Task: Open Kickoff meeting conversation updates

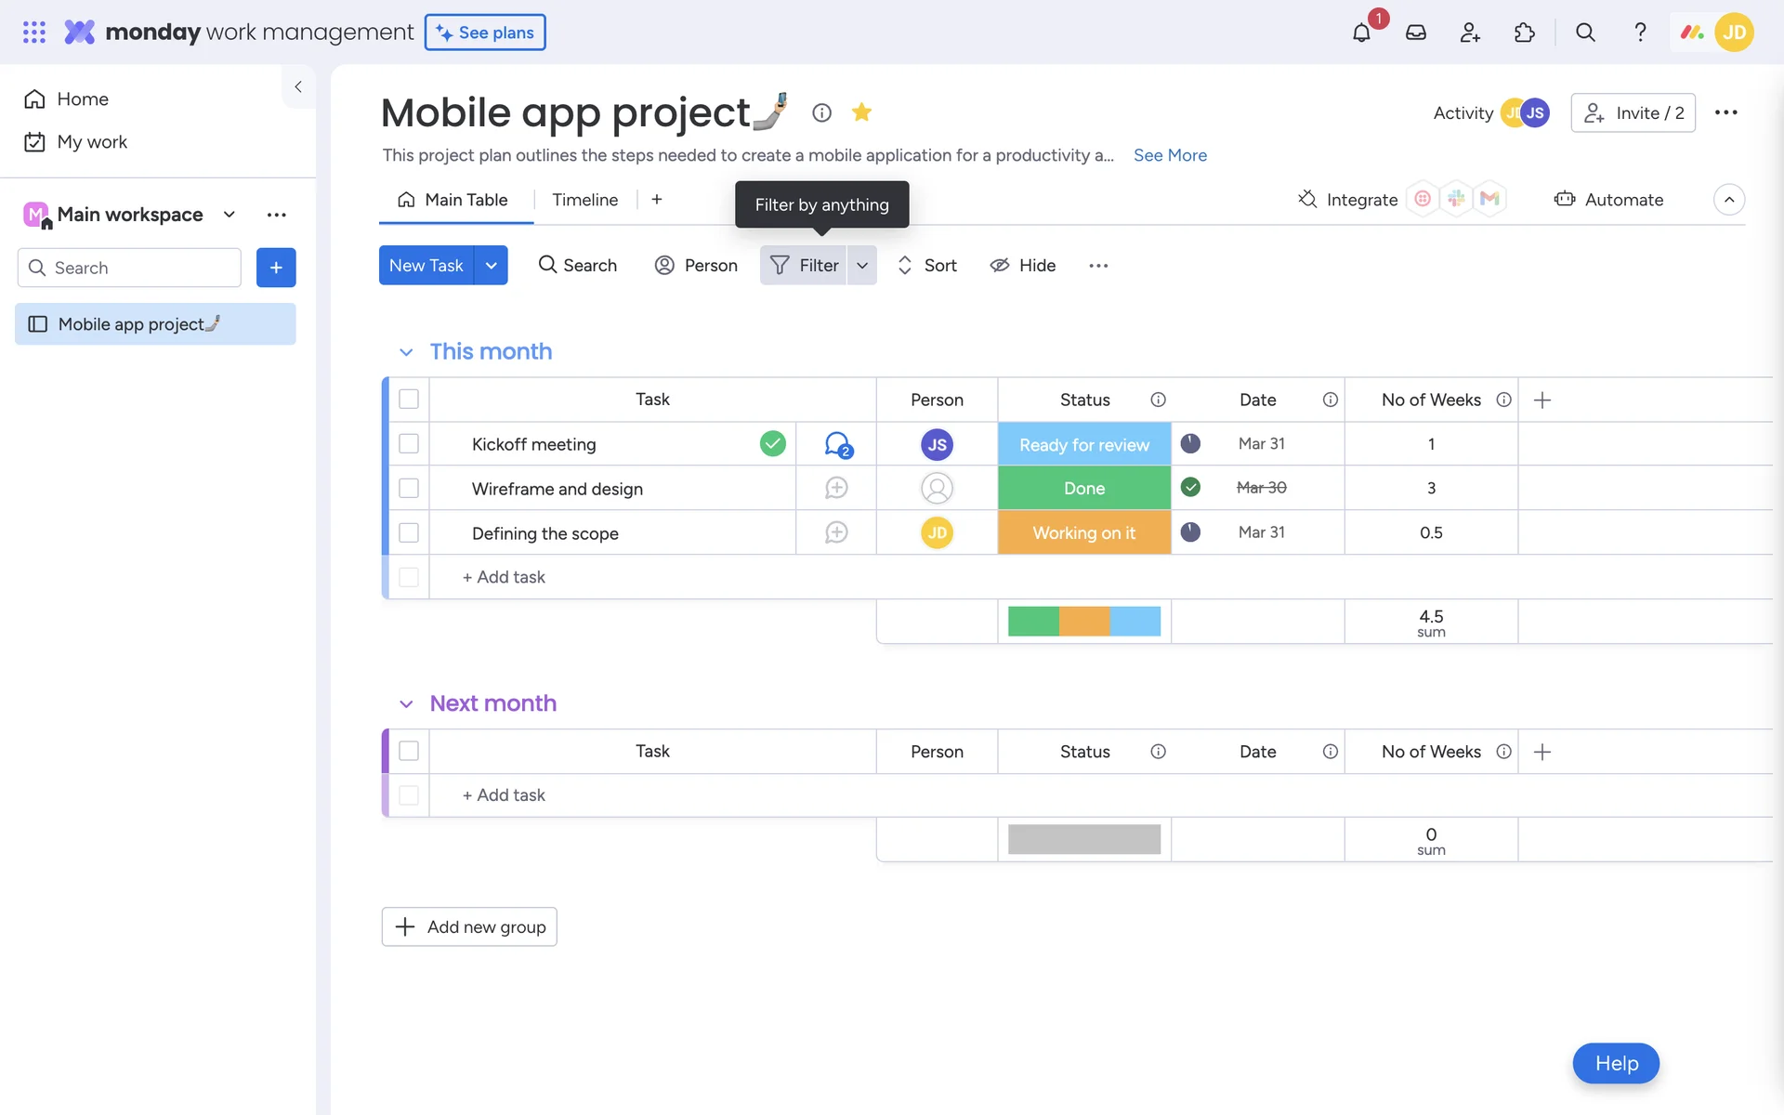Action: coord(837,444)
